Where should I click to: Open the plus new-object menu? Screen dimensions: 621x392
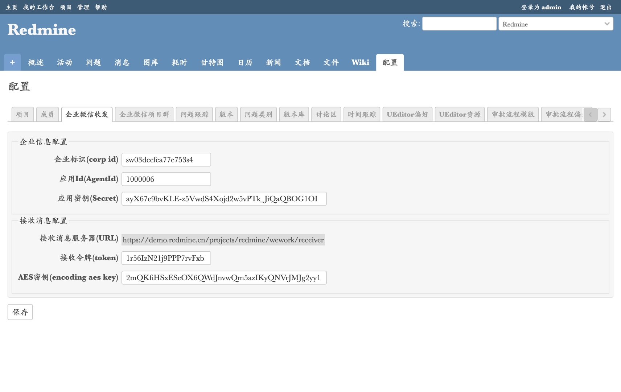(x=12, y=62)
